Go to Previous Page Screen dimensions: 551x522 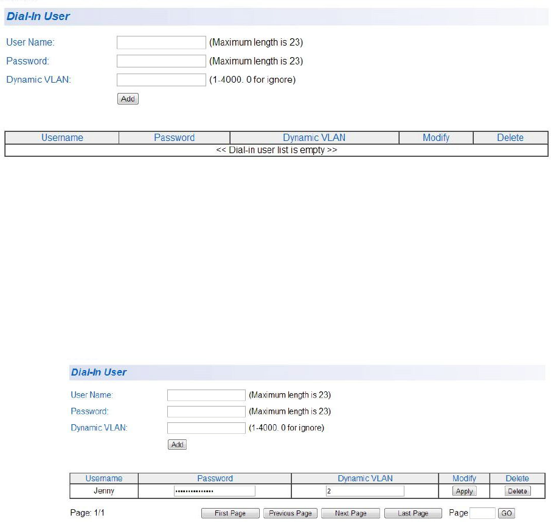coord(290,513)
